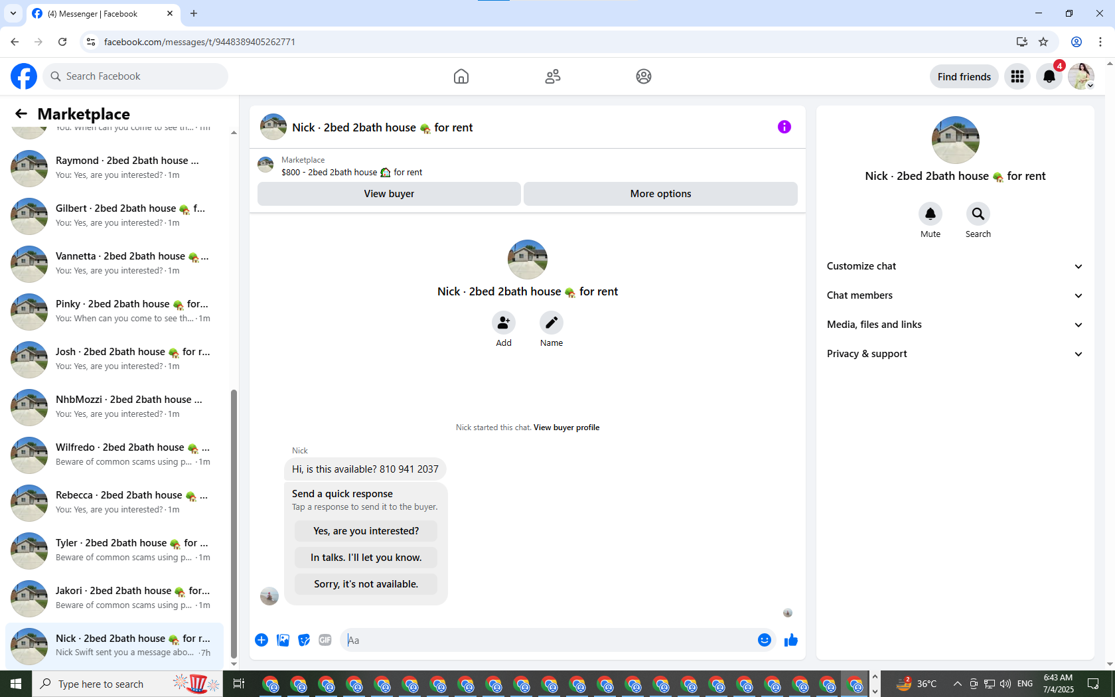Image resolution: width=1115 pixels, height=697 pixels.
Task: Open the View buyer profile link
Action: click(566, 427)
